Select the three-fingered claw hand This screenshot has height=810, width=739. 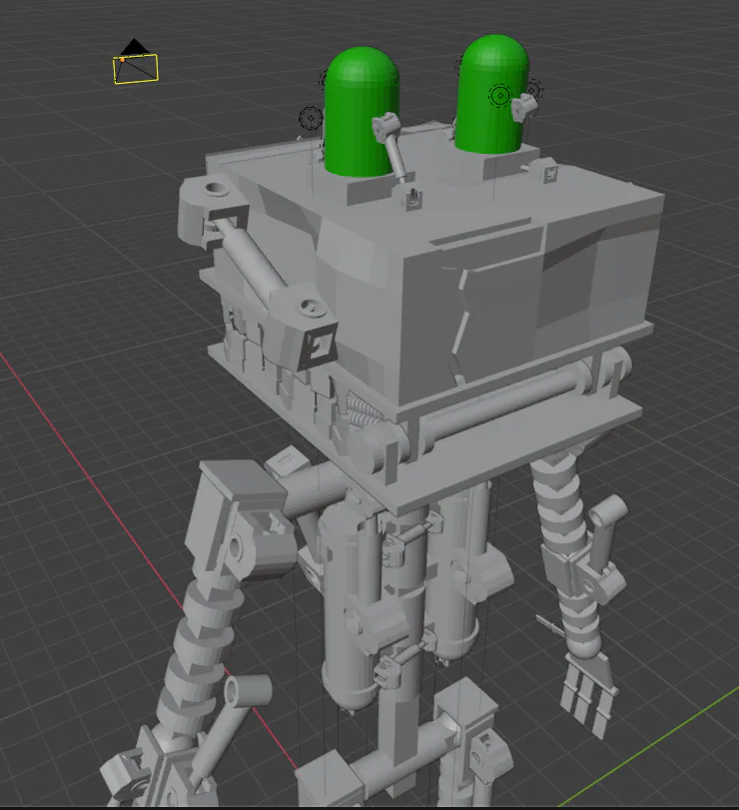coord(589,695)
